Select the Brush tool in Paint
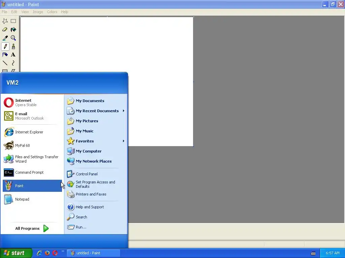 13,46
